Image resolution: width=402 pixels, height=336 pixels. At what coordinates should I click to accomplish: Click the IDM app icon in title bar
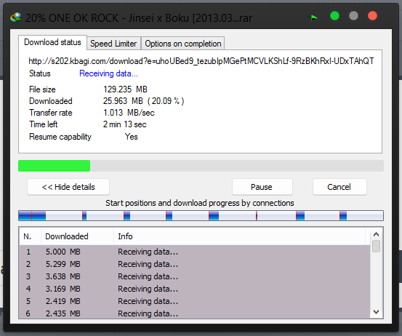[16, 17]
